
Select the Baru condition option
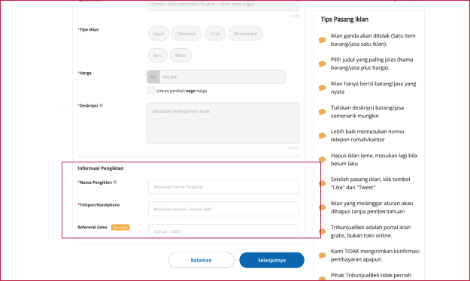158,55
